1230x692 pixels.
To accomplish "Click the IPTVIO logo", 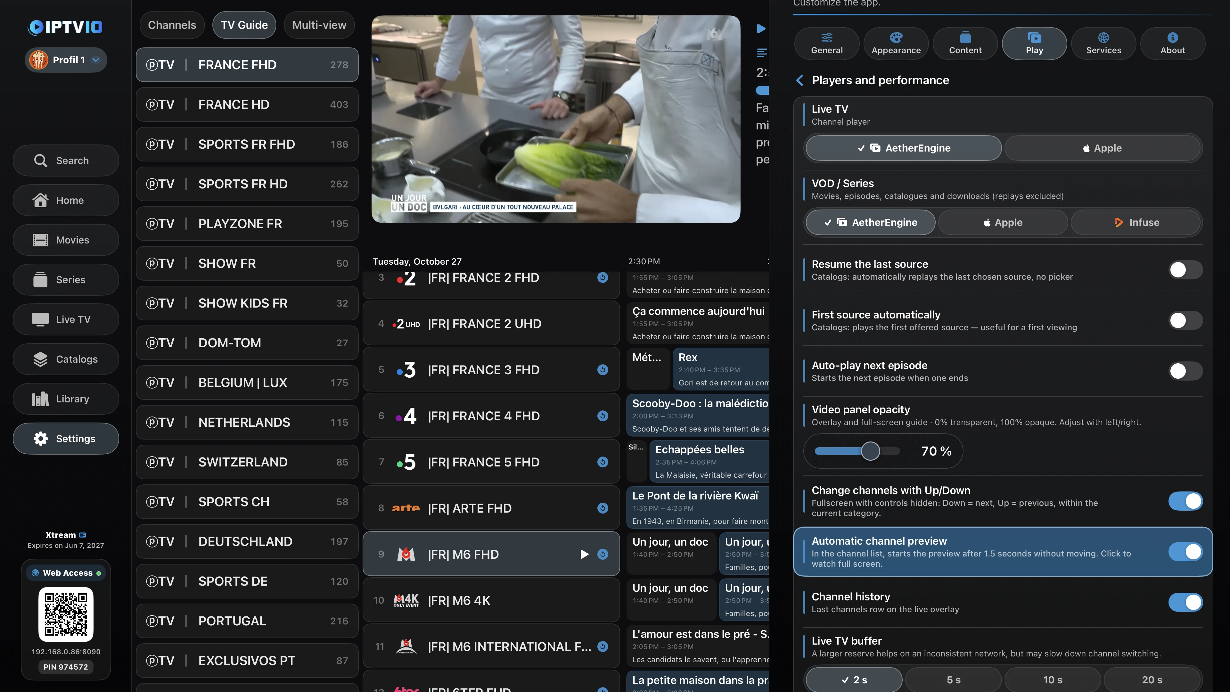I will [65, 27].
